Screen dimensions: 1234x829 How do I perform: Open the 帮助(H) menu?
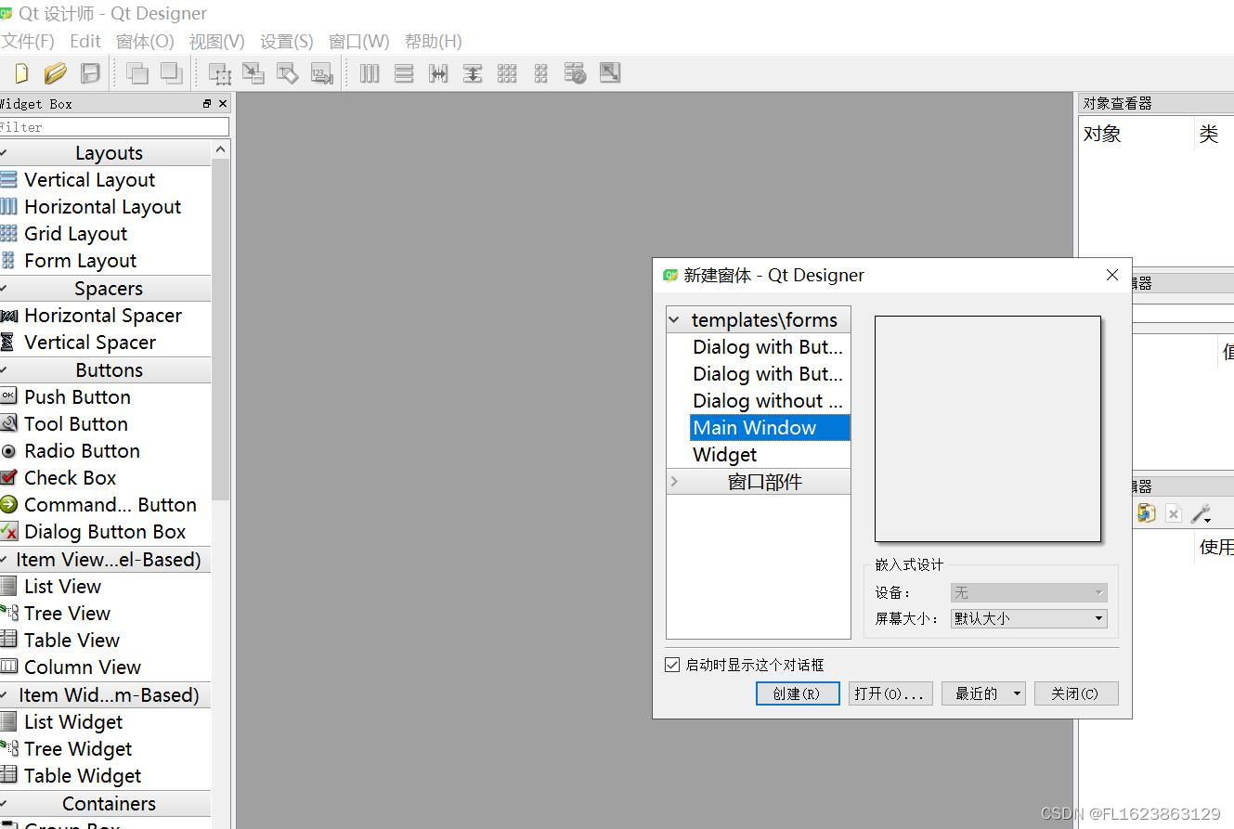pyautogui.click(x=434, y=42)
